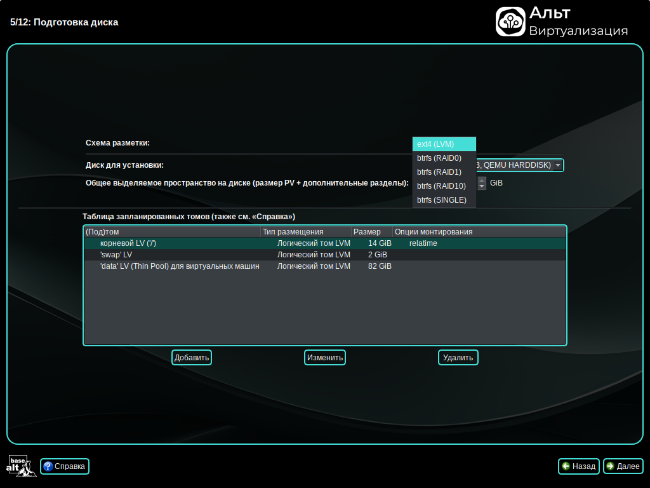This screenshot has width=650, height=488.
Task: Decrease allocated disk space with down arrow
Action: [x=482, y=186]
